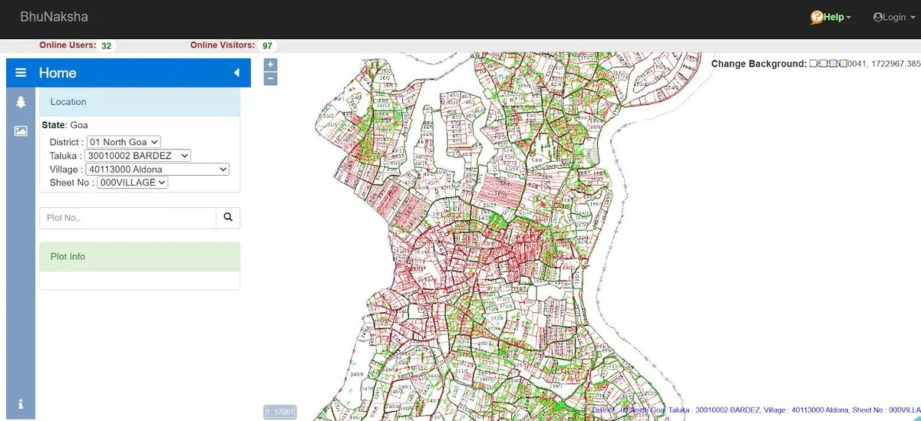Image resolution: width=921 pixels, height=421 pixels.
Task: Zoom in on the map with plus
Action: point(270,65)
